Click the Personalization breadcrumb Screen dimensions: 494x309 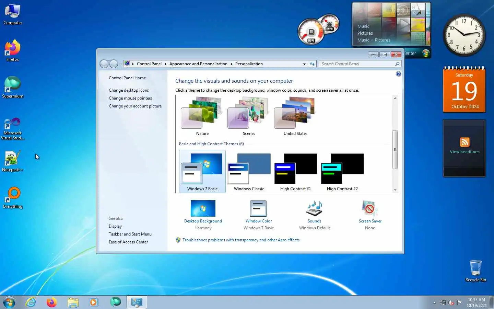pyautogui.click(x=249, y=64)
